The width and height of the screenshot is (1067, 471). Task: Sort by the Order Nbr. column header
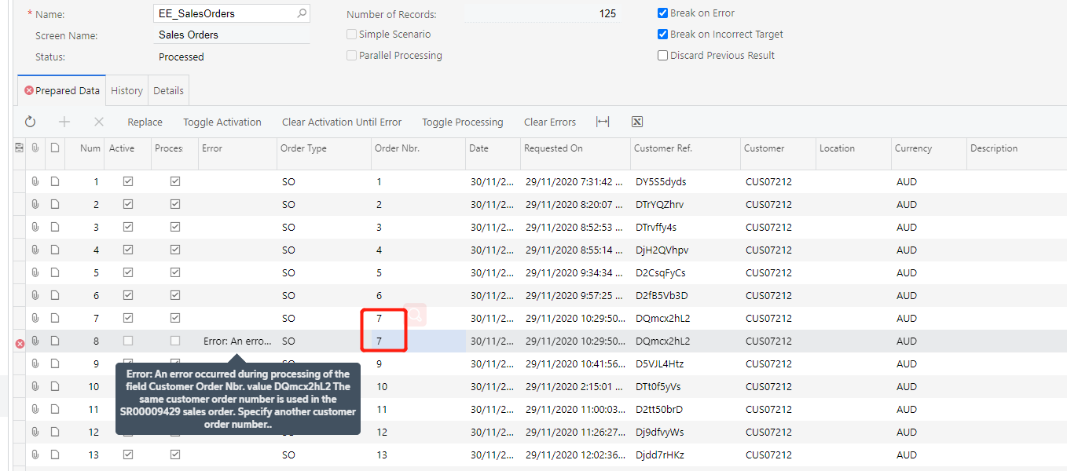(x=396, y=148)
